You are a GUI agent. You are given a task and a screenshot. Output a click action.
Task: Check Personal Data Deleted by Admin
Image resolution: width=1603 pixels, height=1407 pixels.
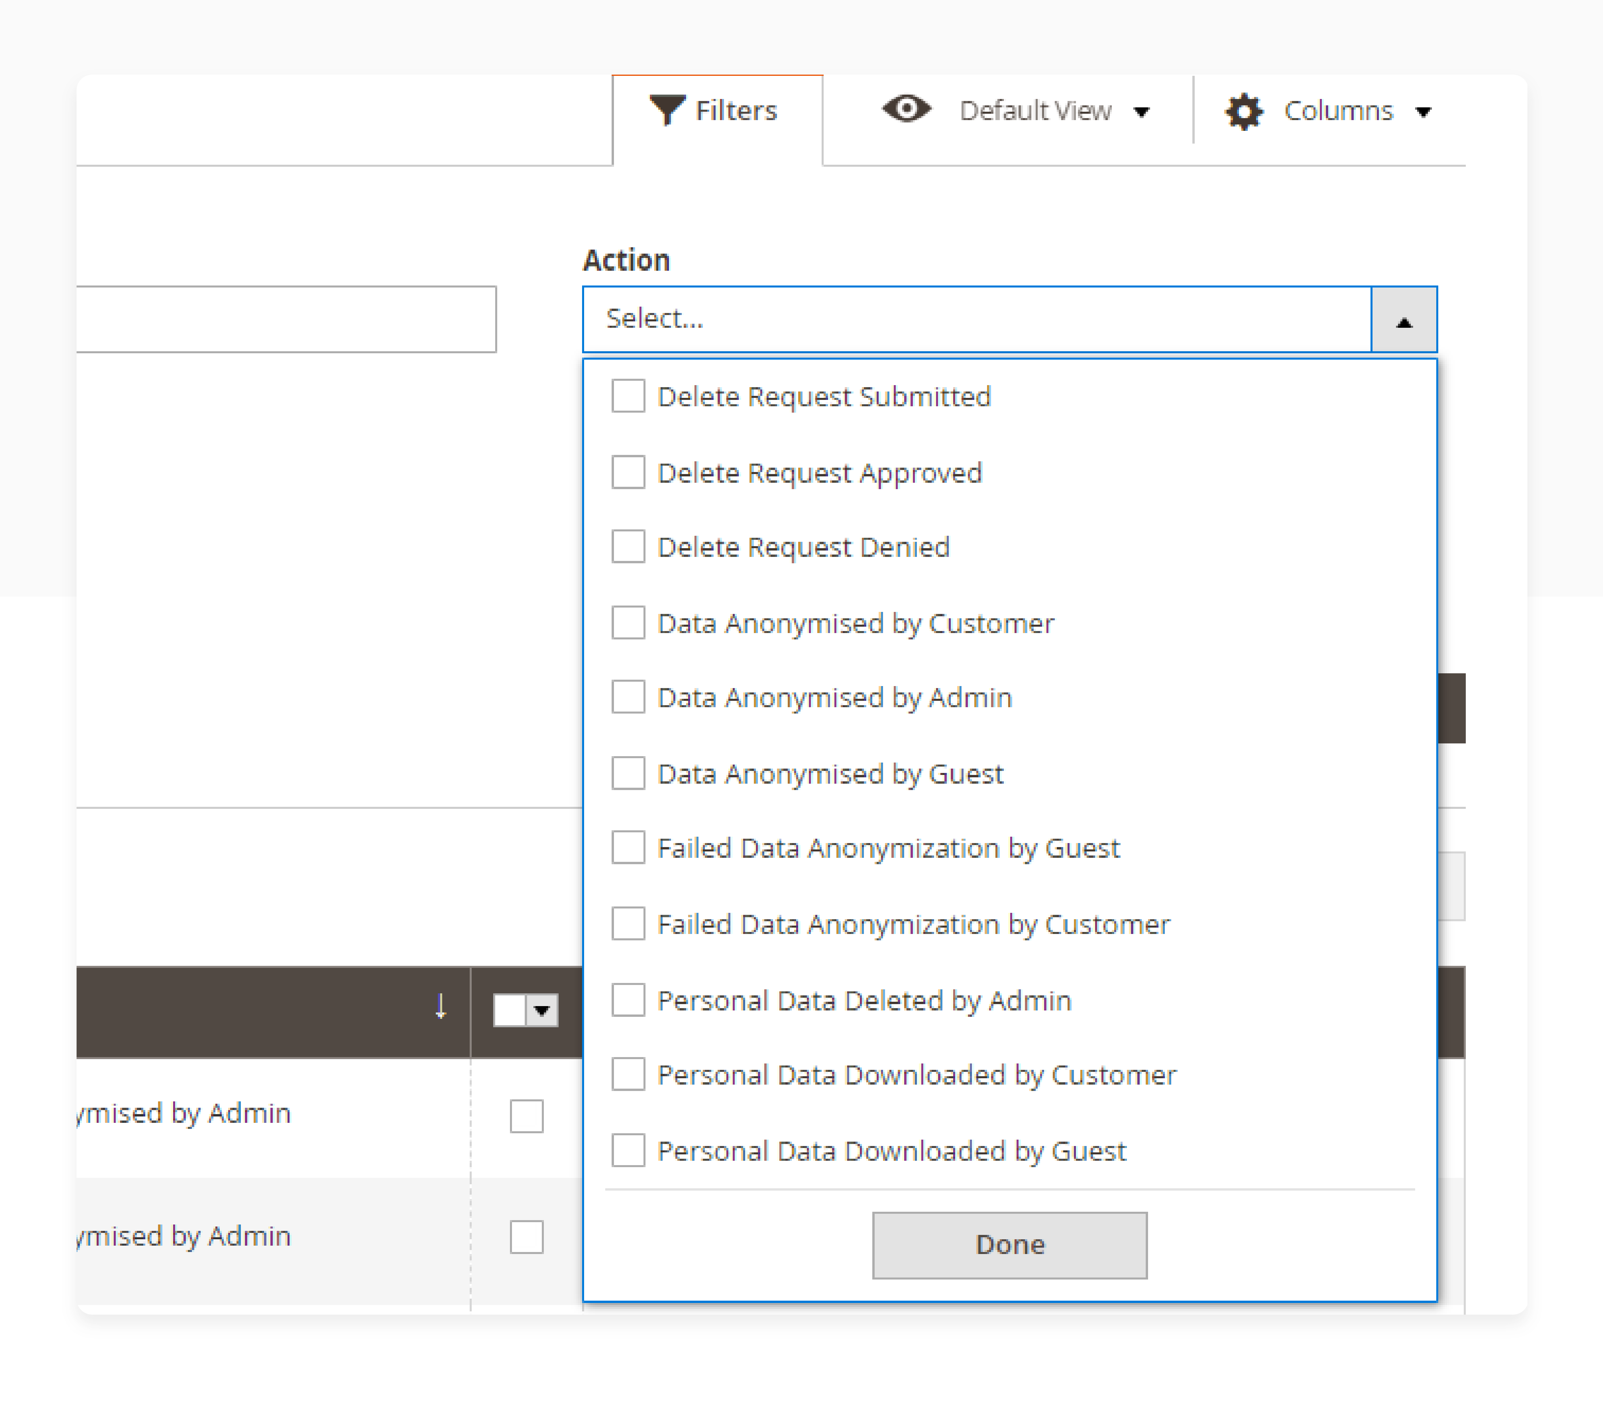[x=628, y=1000]
